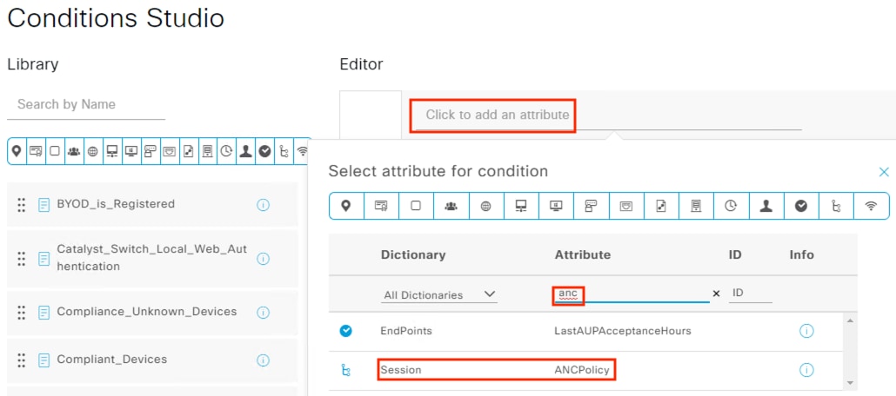Filter Library by the location pin icon
Viewport: 896px width, 396px height.
pyautogui.click(x=17, y=151)
